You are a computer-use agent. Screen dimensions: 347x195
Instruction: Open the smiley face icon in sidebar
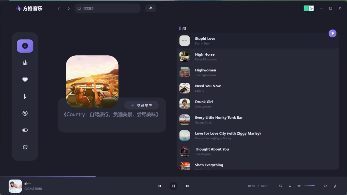[x=25, y=147]
